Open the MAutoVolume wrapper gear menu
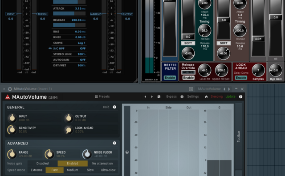The width and height of the screenshot is (285, 176). tap(10, 89)
